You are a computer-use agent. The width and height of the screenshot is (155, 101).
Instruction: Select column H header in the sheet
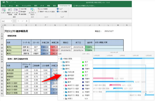pyautogui.click(x=66, y=25)
